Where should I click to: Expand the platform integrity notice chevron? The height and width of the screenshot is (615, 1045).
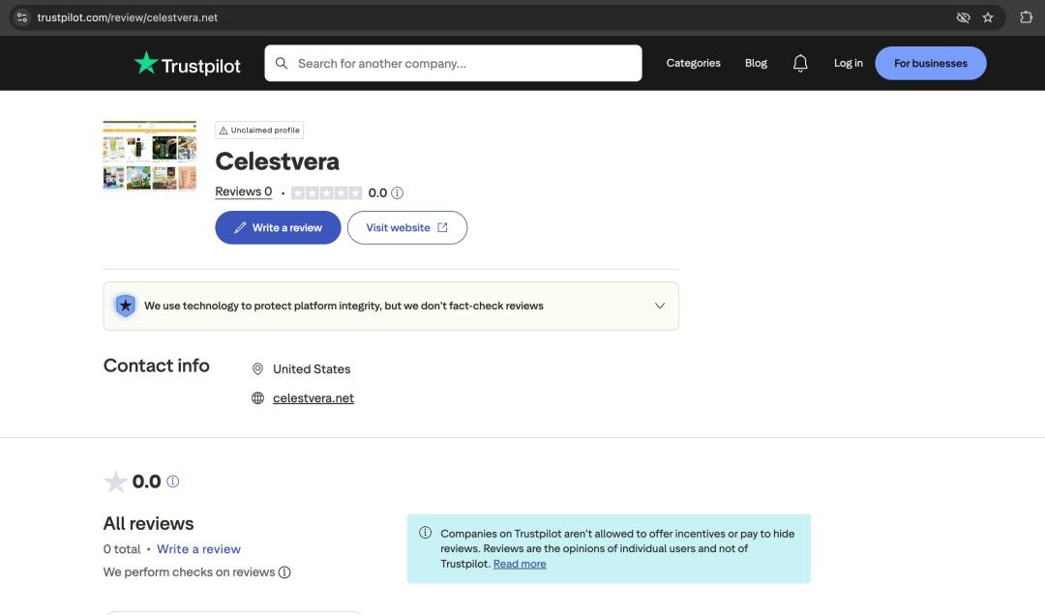[x=660, y=306]
